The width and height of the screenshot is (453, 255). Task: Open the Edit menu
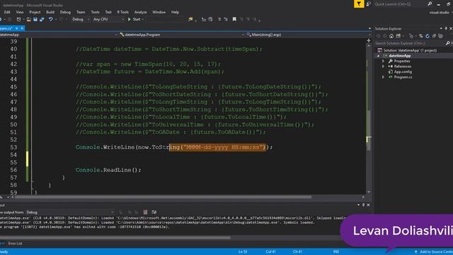[x=7, y=12]
